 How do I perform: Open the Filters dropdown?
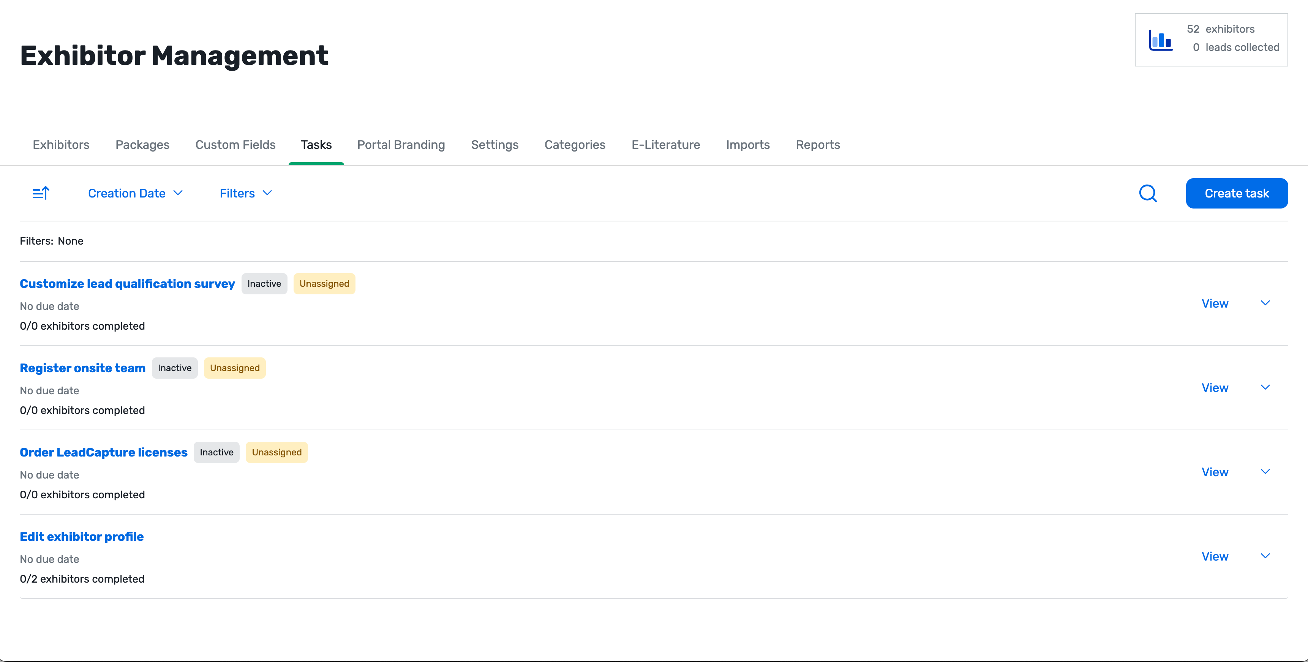tap(246, 193)
